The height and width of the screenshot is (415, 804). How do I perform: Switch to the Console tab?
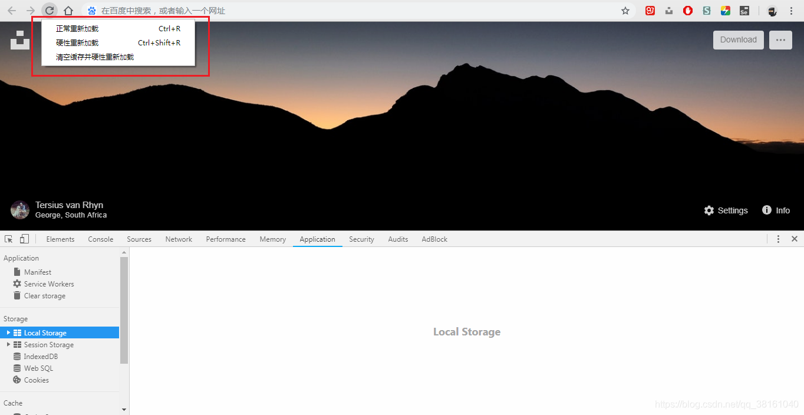coord(101,239)
